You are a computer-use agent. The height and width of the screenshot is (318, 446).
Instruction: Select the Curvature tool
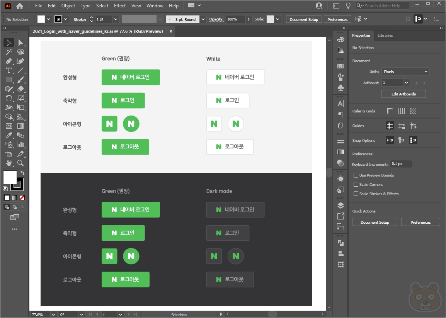click(x=20, y=61)
